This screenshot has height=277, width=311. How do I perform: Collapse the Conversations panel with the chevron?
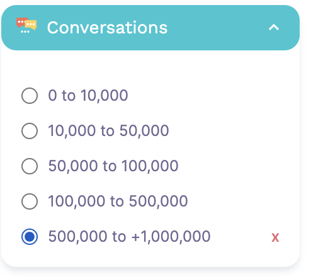pyautogui.click(x=274, y=28)
